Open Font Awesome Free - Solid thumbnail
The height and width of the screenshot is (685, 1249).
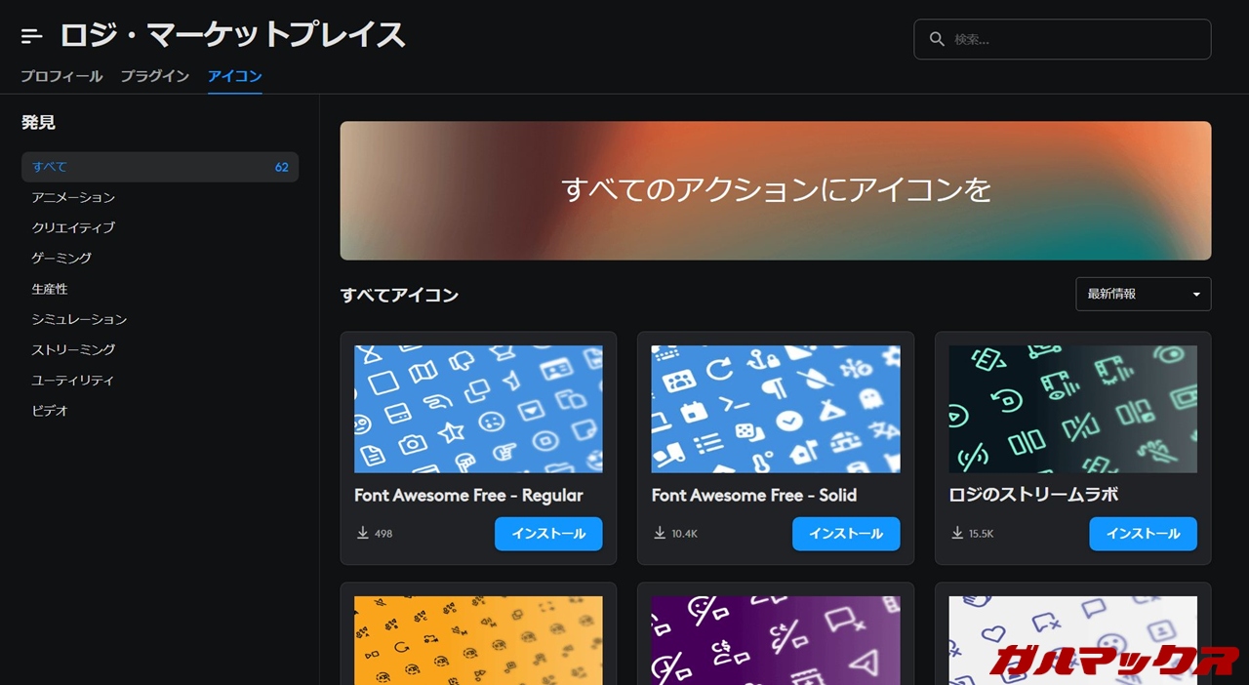[776, 409]
